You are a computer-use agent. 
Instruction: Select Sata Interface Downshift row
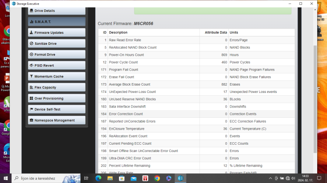point(197,106)
